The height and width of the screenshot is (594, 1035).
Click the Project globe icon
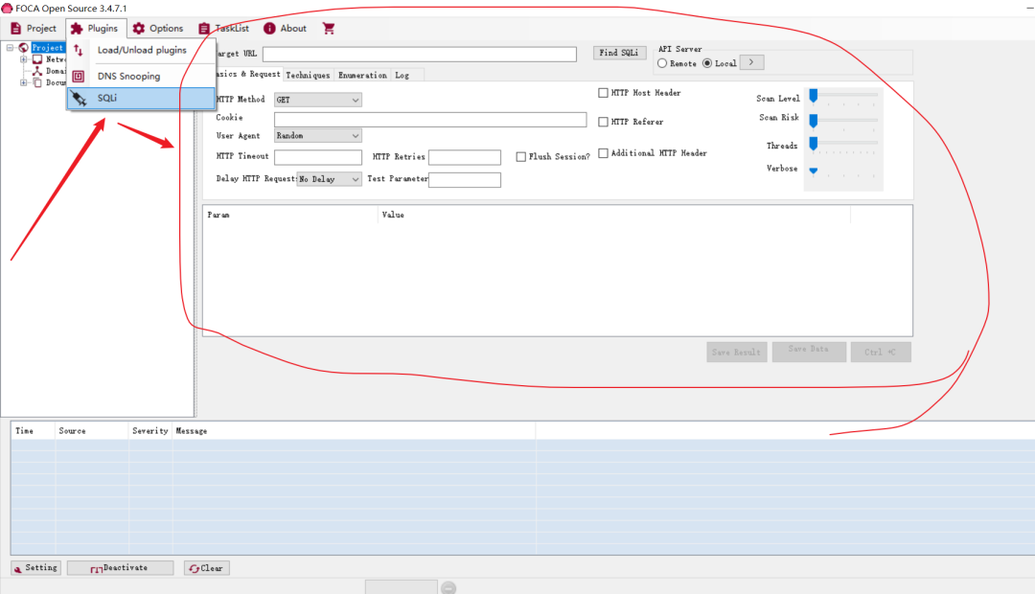[x=24, y=48]
